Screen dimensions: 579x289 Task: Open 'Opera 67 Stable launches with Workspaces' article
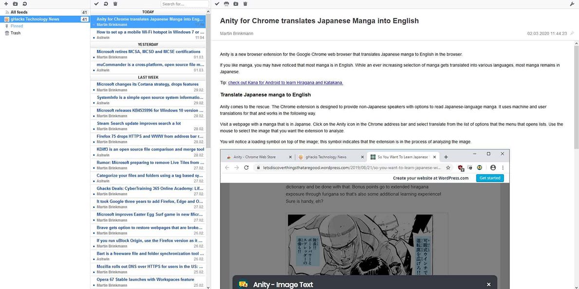click(148, 282)
